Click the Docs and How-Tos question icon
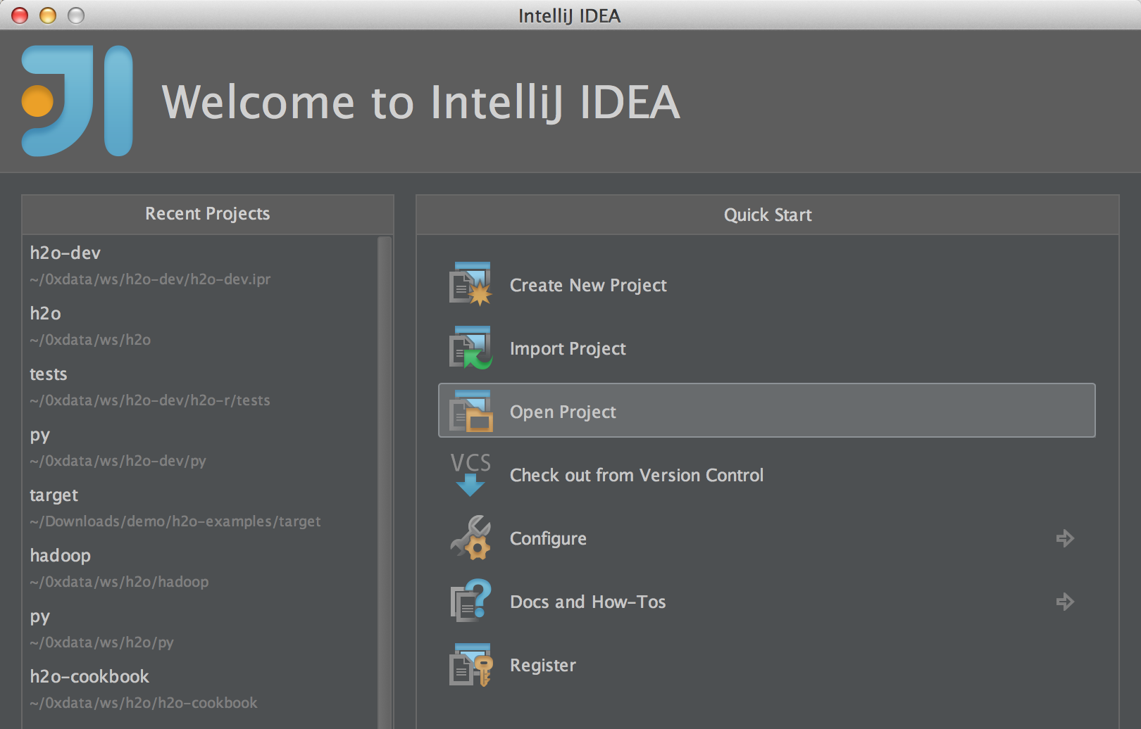This screenshot has width=1141, height=729. [x=470, y=602]
